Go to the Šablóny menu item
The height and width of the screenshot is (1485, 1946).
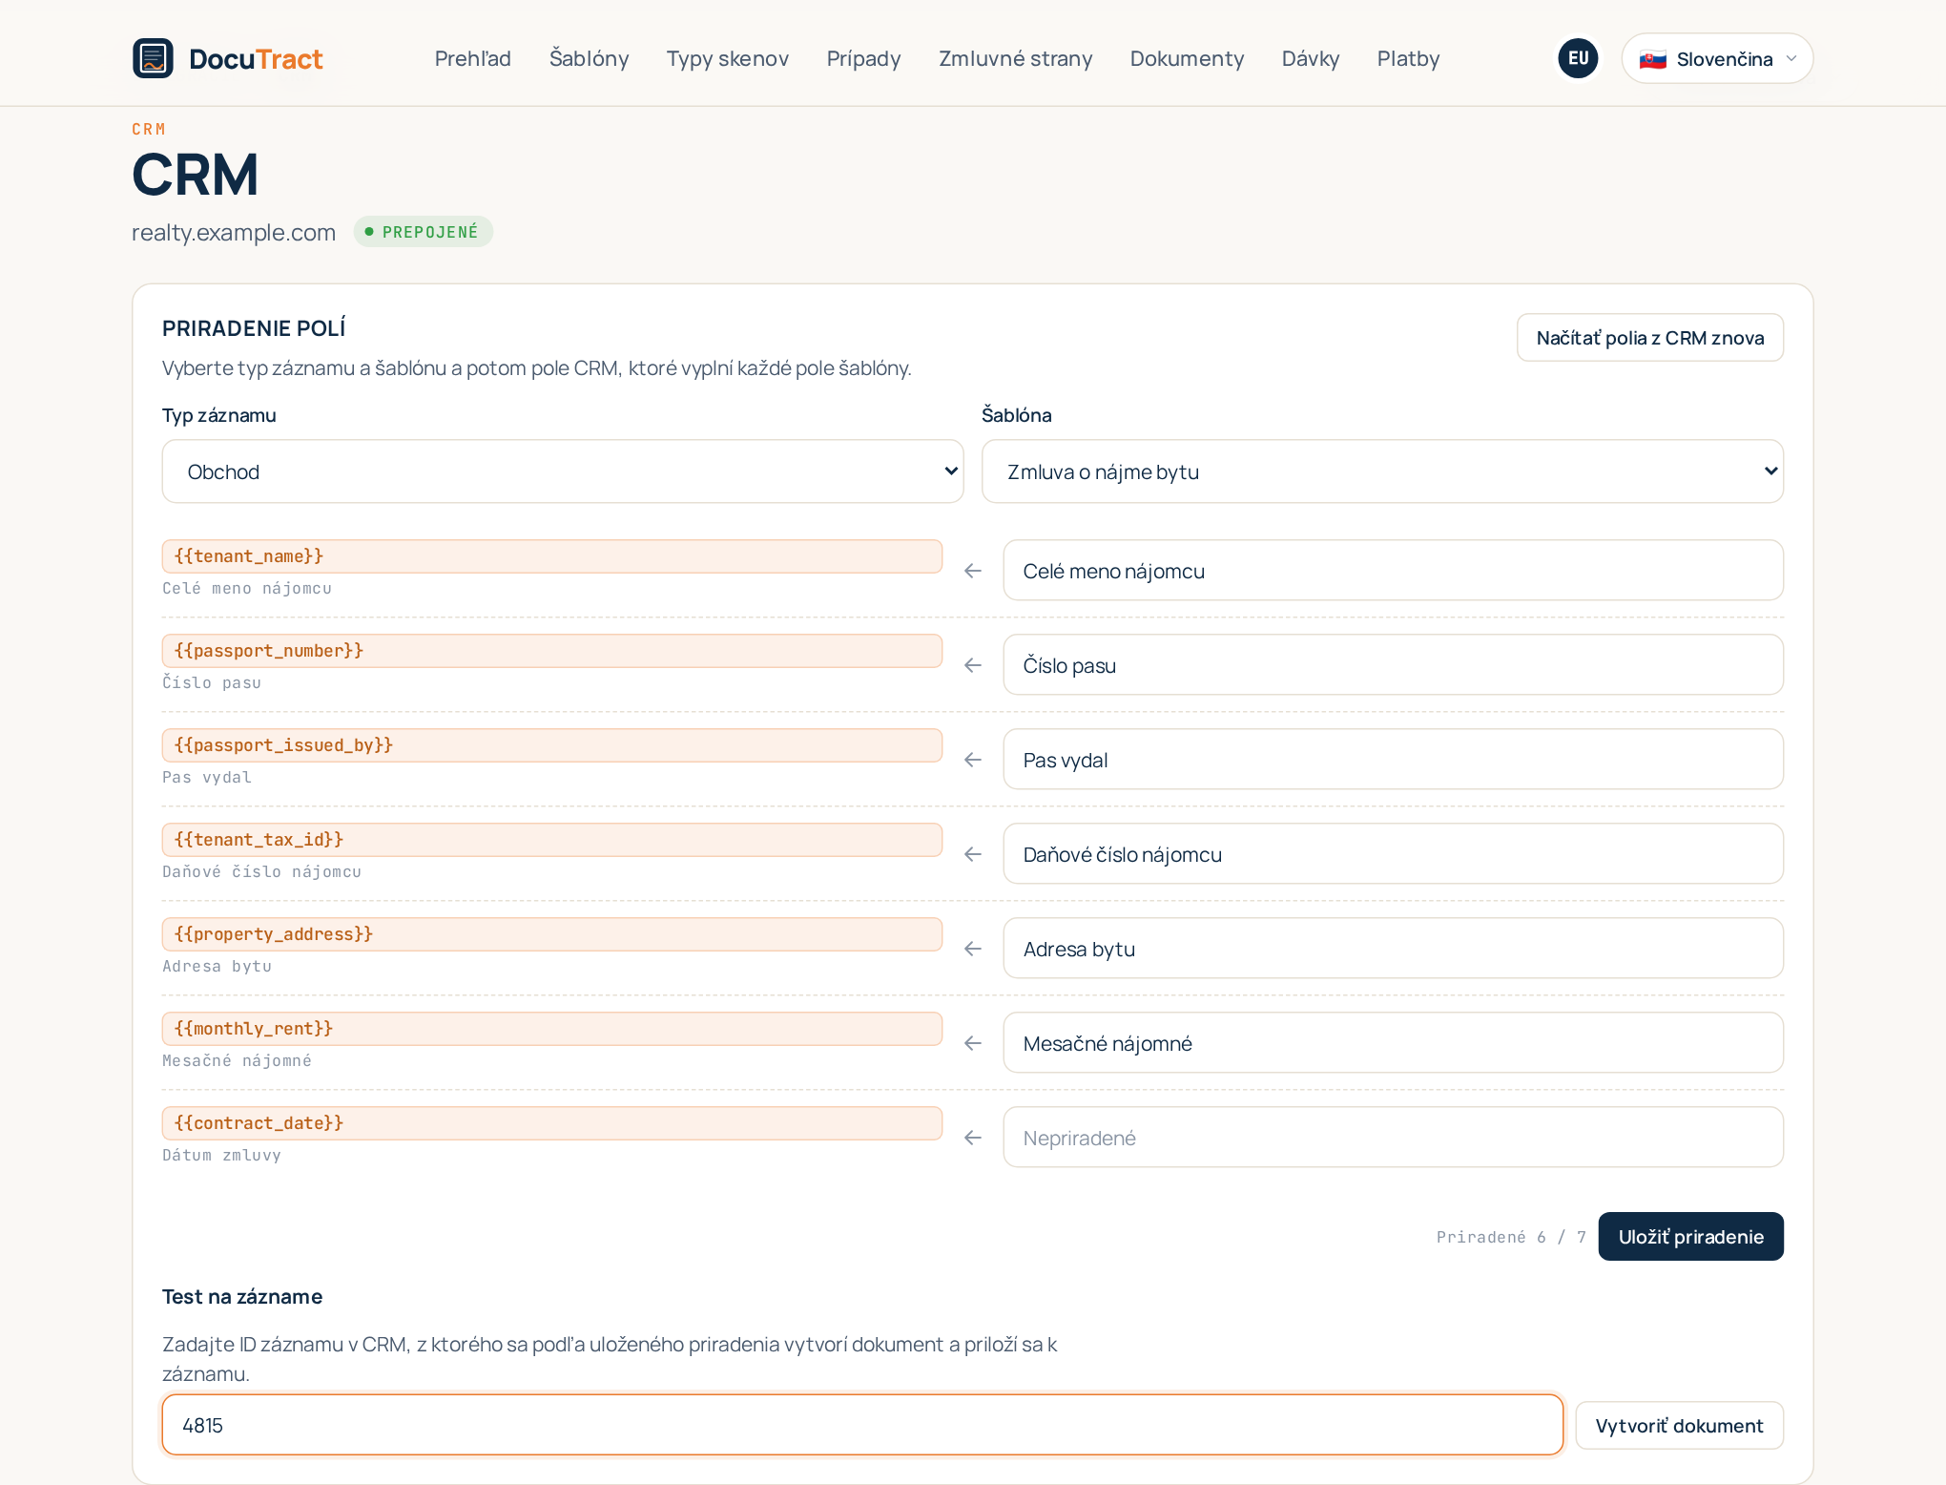[x=589, y=58]
